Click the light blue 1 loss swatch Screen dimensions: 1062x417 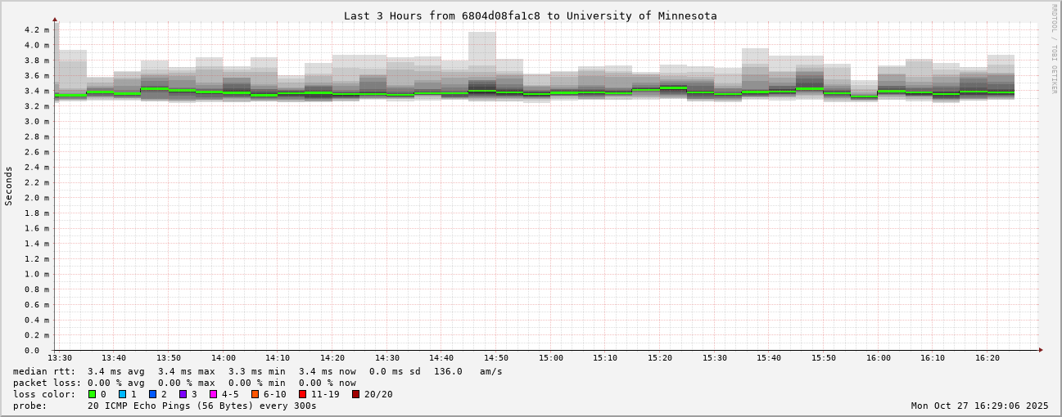123,394
